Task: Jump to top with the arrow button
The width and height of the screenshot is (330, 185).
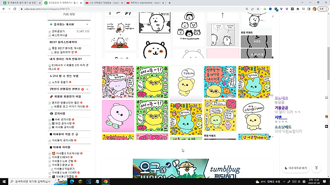Action: click(x=316, y=168)
